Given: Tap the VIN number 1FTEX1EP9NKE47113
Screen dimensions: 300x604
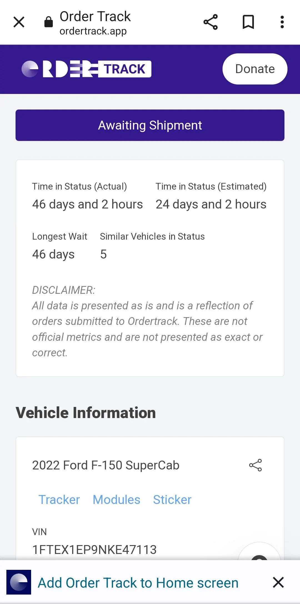Looking at the screenshot, I should point(94,550).
